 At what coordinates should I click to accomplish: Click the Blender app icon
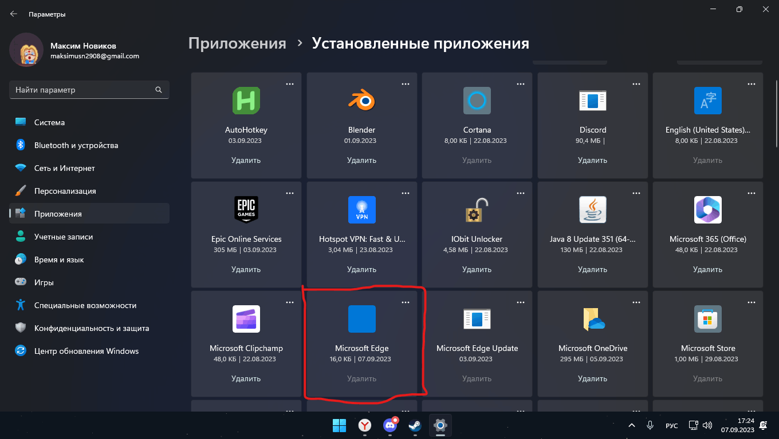[362, 101]
